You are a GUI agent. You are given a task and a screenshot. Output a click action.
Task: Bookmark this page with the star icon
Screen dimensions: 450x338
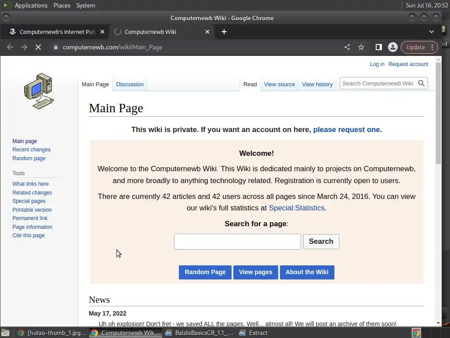tap(361, 47)
